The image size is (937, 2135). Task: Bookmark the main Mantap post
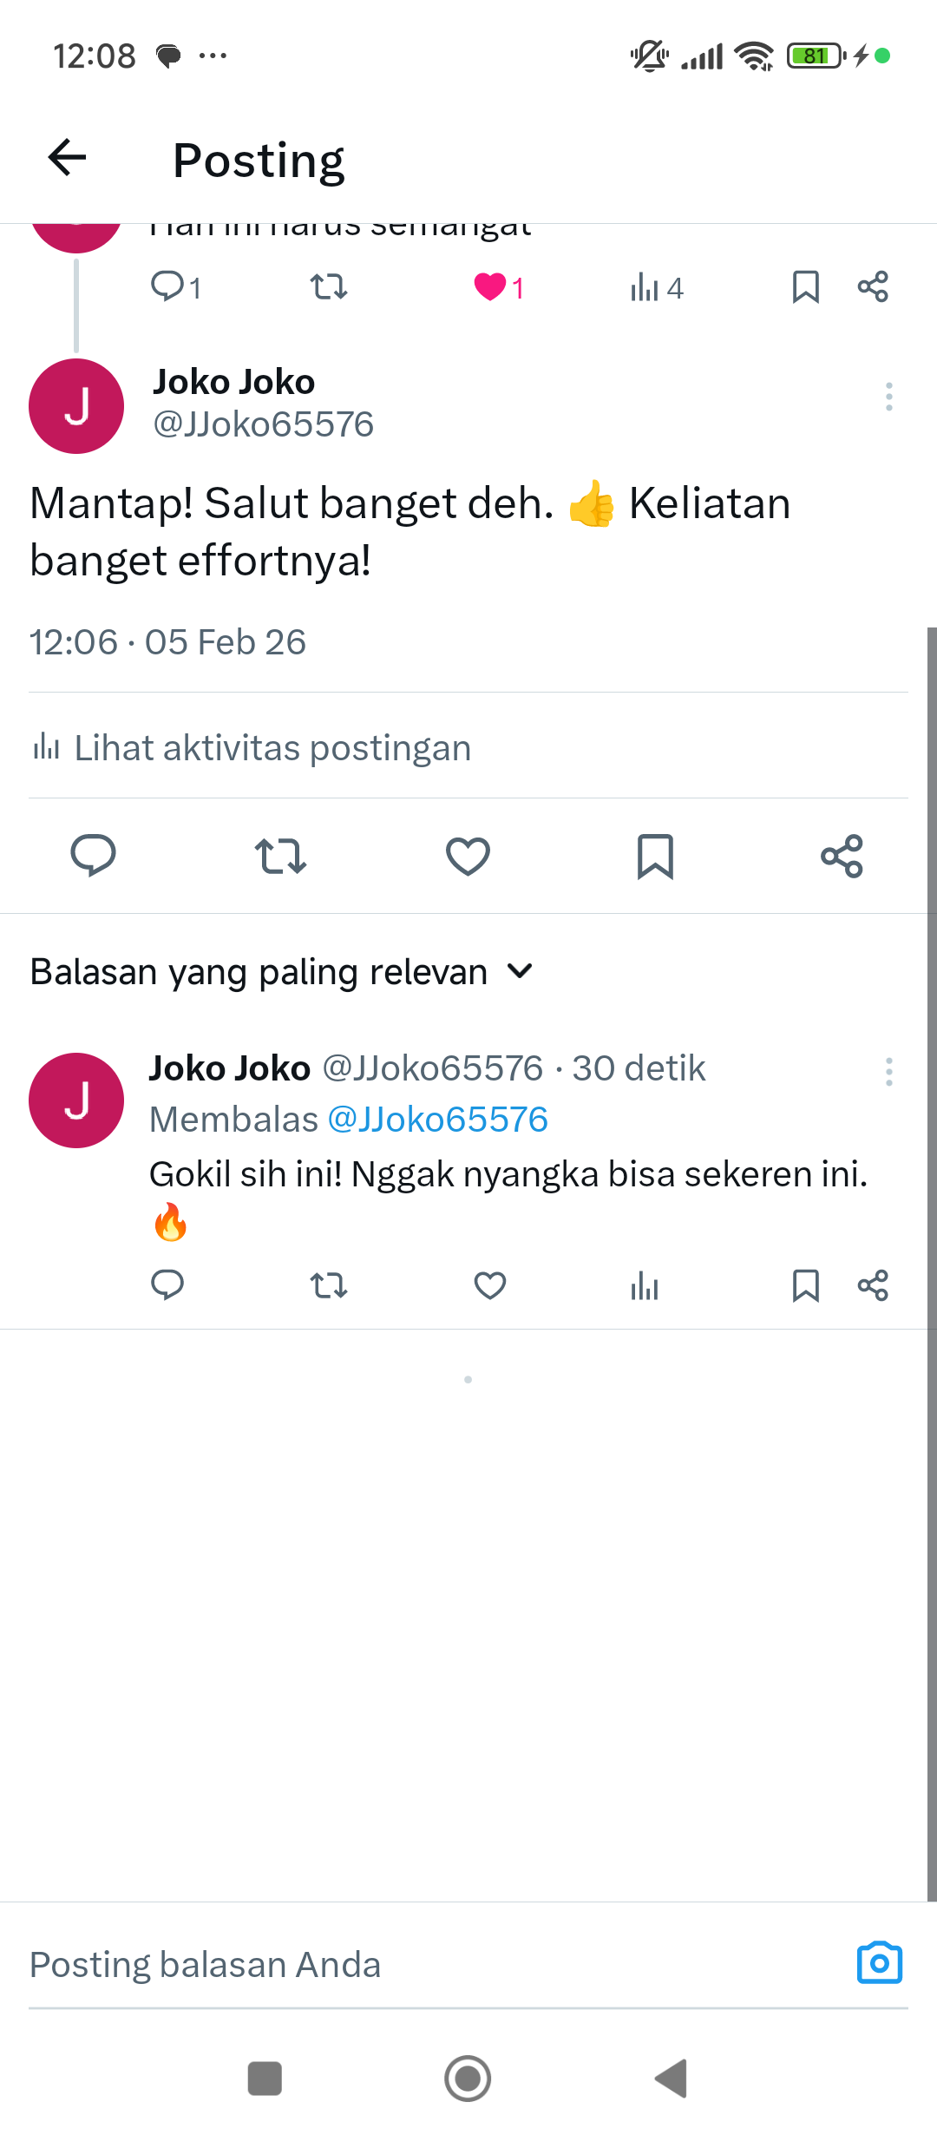coord(655,856)
